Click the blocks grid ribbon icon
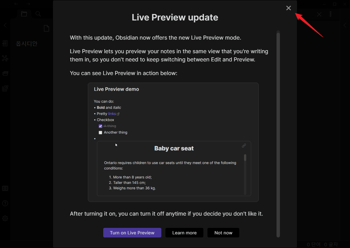Screen dimensions: 350x248 [5, 88]
